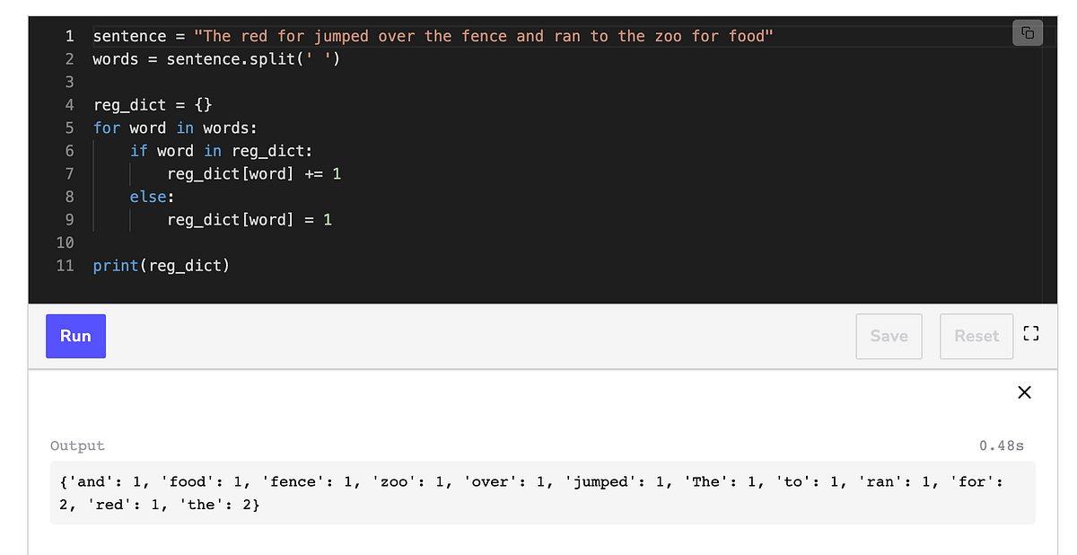Viewport: 1077px width, 555px height.
Task: Click the Reset button to restore the code
Action: pos(976,336)
